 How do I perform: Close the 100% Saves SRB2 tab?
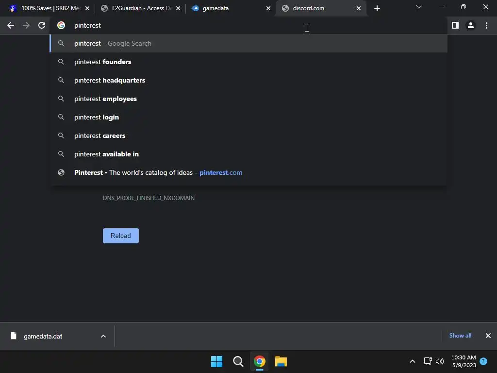tap(87, 8)
